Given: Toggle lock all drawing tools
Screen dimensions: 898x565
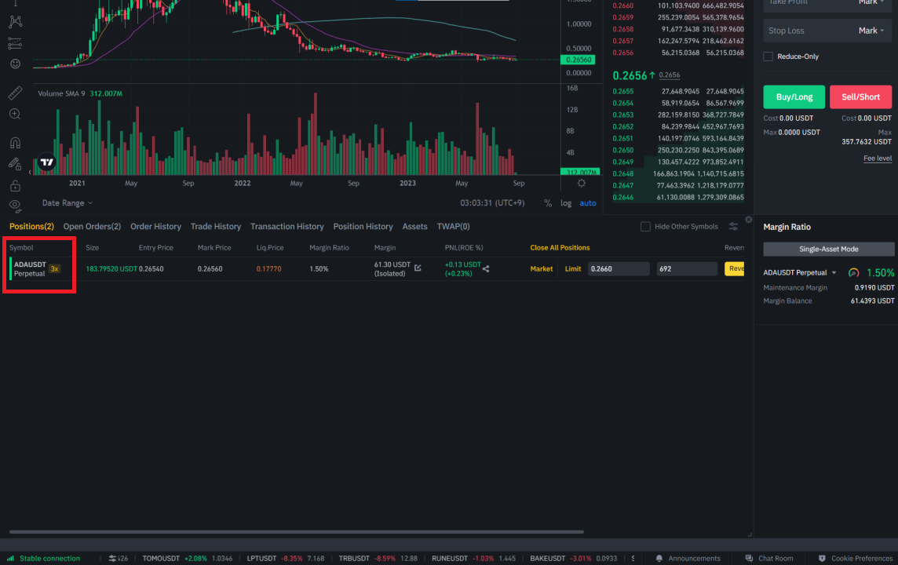Looking at the screenshot, I should 16,185.
